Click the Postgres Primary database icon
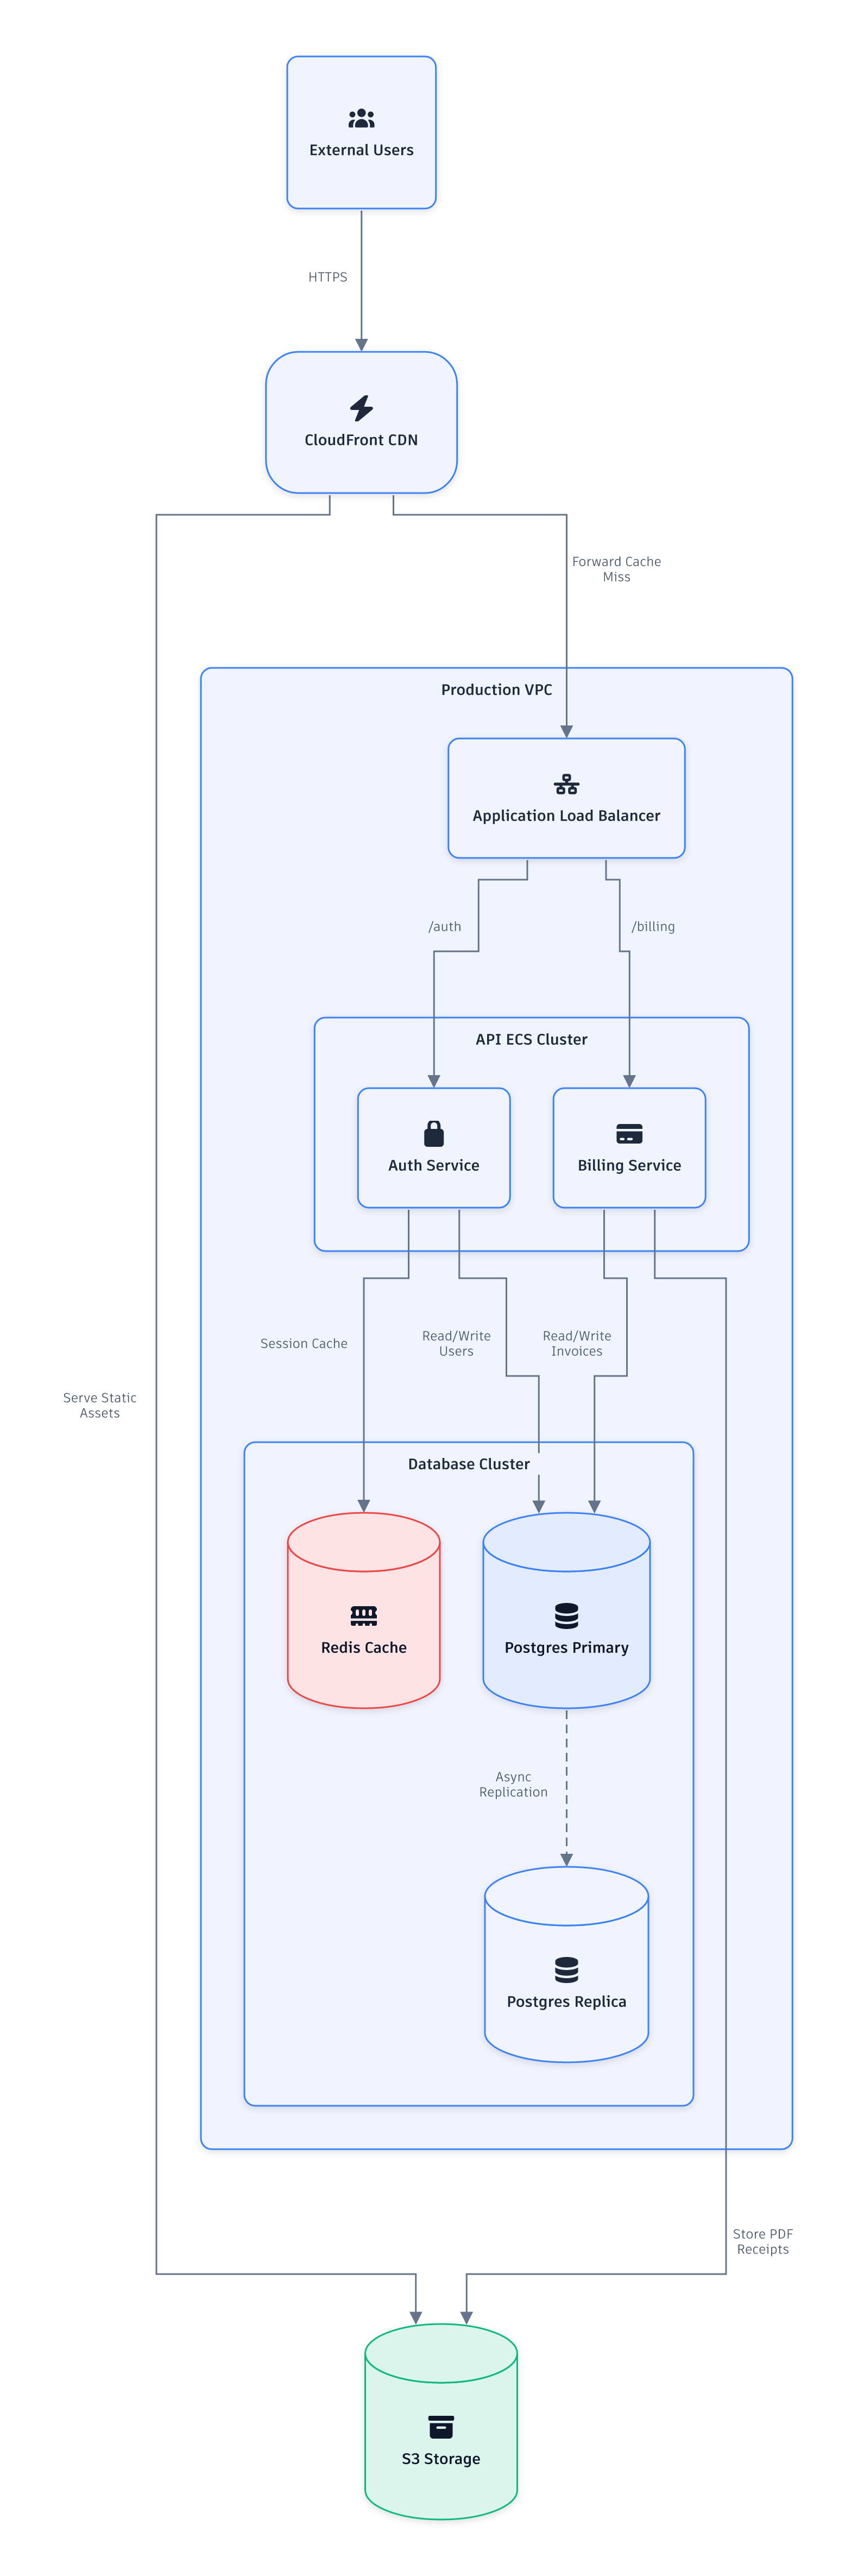 tap(566, 1615)
